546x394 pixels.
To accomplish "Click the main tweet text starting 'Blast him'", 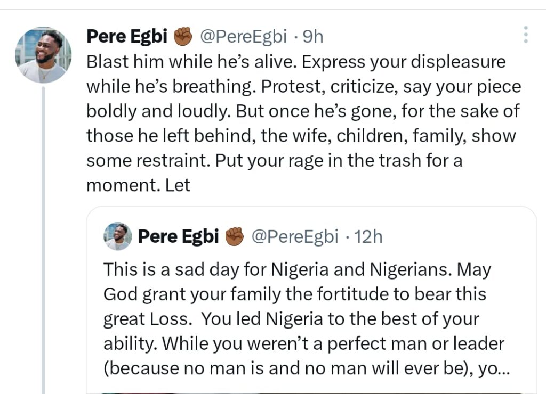I will click(x=296, y=62).
